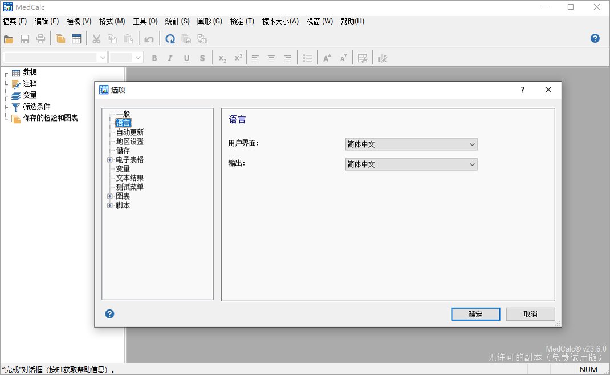
Task: Click the 取消 button
Action: [x=530, y=314]
